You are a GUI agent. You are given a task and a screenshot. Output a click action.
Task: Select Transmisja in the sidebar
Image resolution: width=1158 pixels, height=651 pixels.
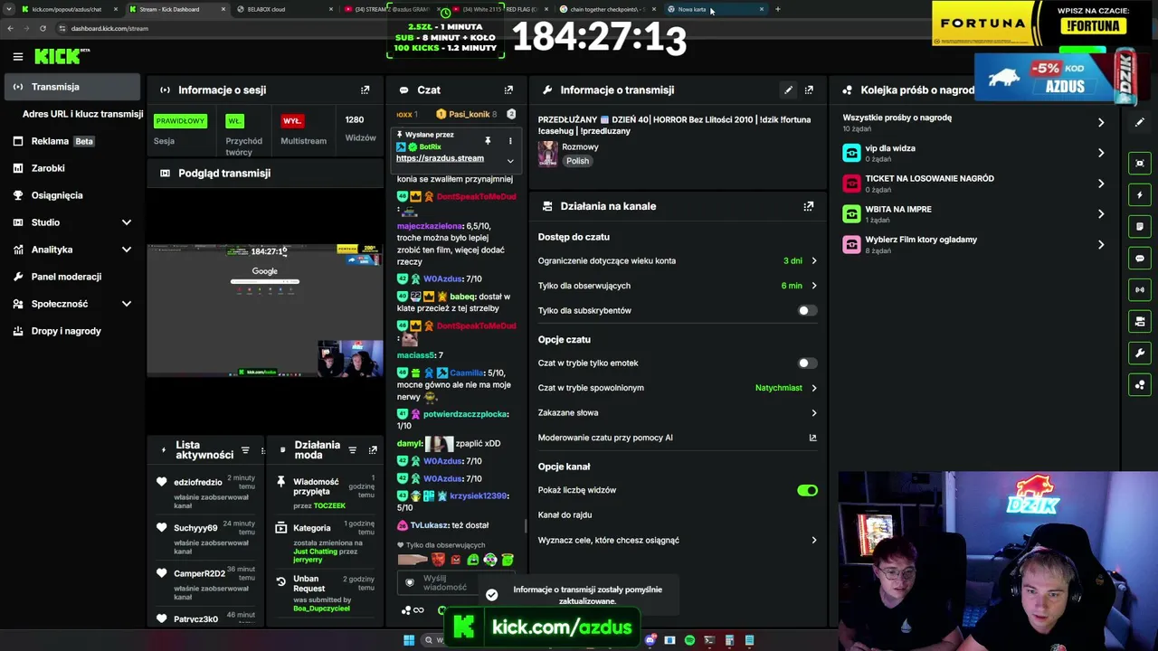[73, 87]
